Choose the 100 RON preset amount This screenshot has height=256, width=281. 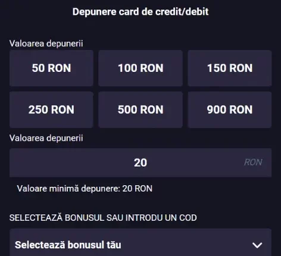click(x=140, y=68)
